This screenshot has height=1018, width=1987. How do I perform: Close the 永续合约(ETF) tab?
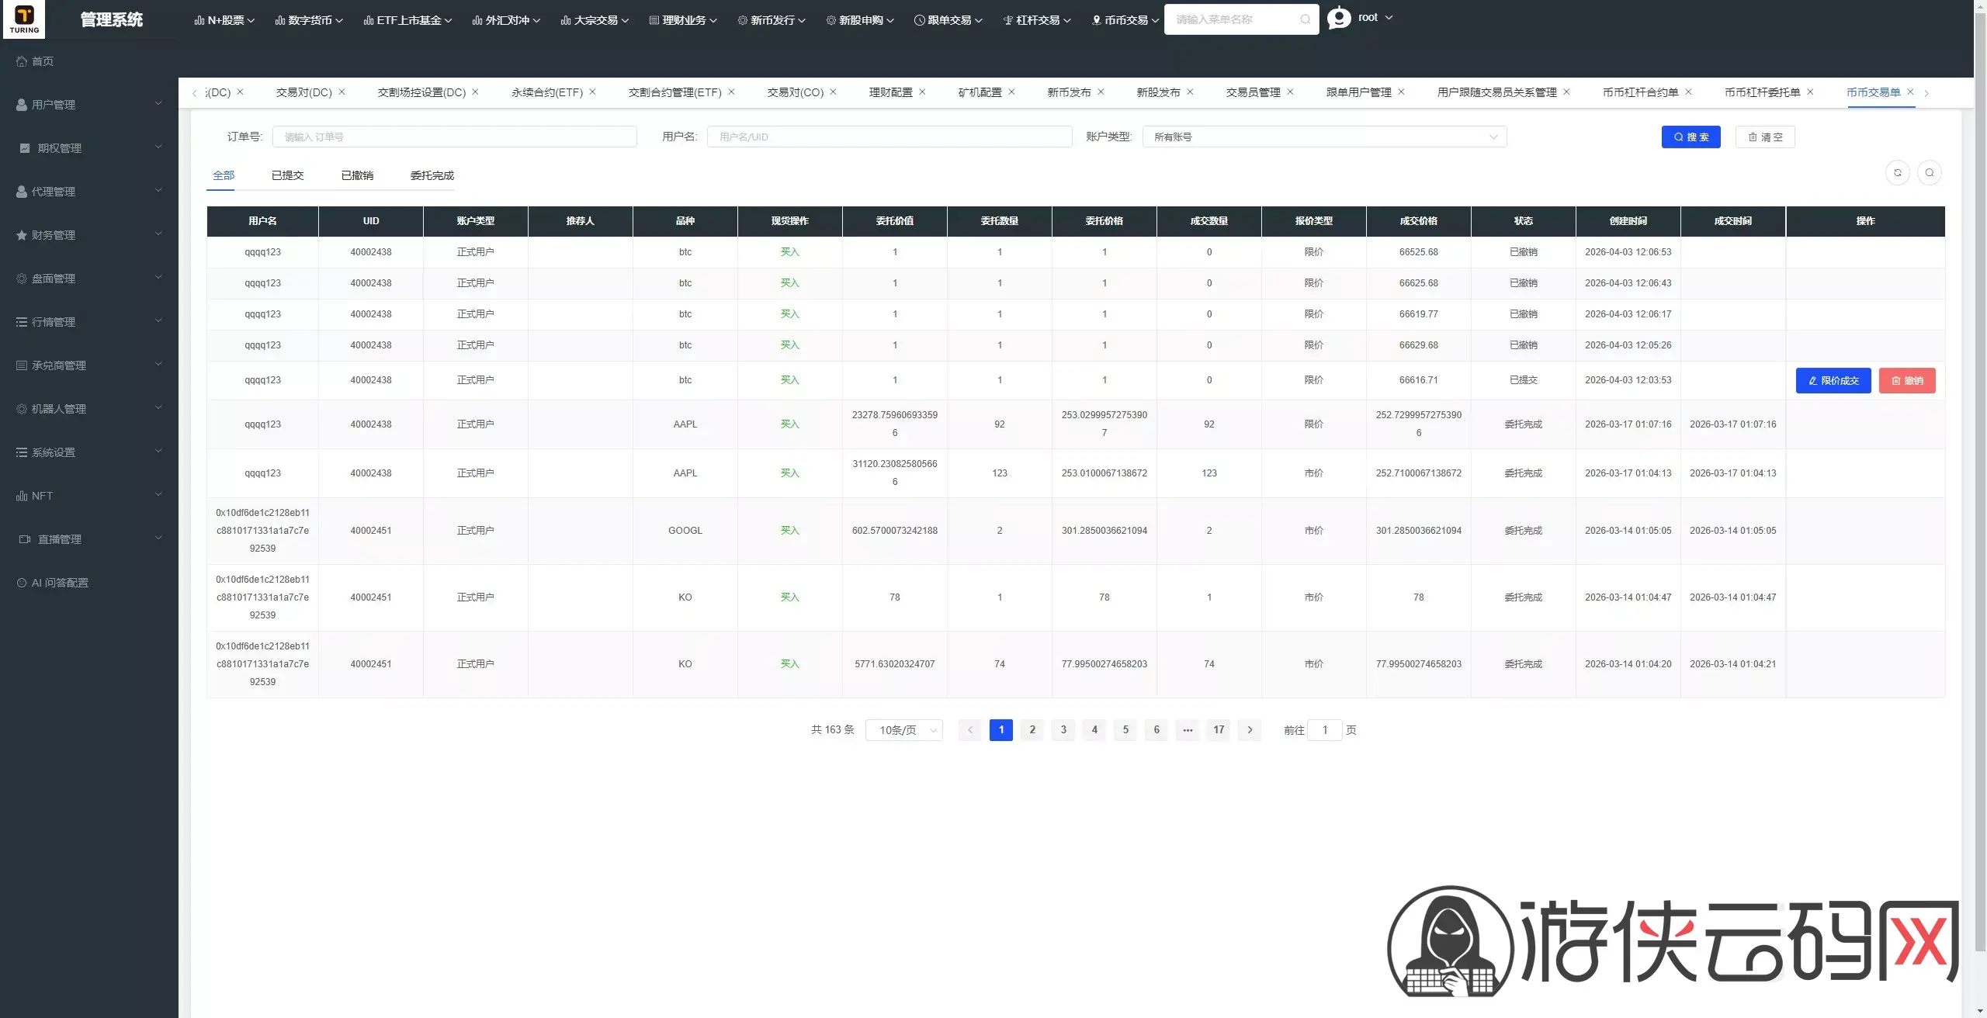point(592,92)
